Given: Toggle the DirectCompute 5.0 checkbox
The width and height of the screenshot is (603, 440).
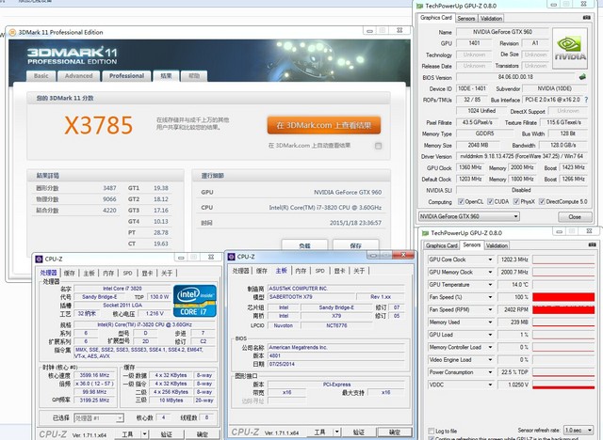Looking at the screenshot, I should 542,201.
